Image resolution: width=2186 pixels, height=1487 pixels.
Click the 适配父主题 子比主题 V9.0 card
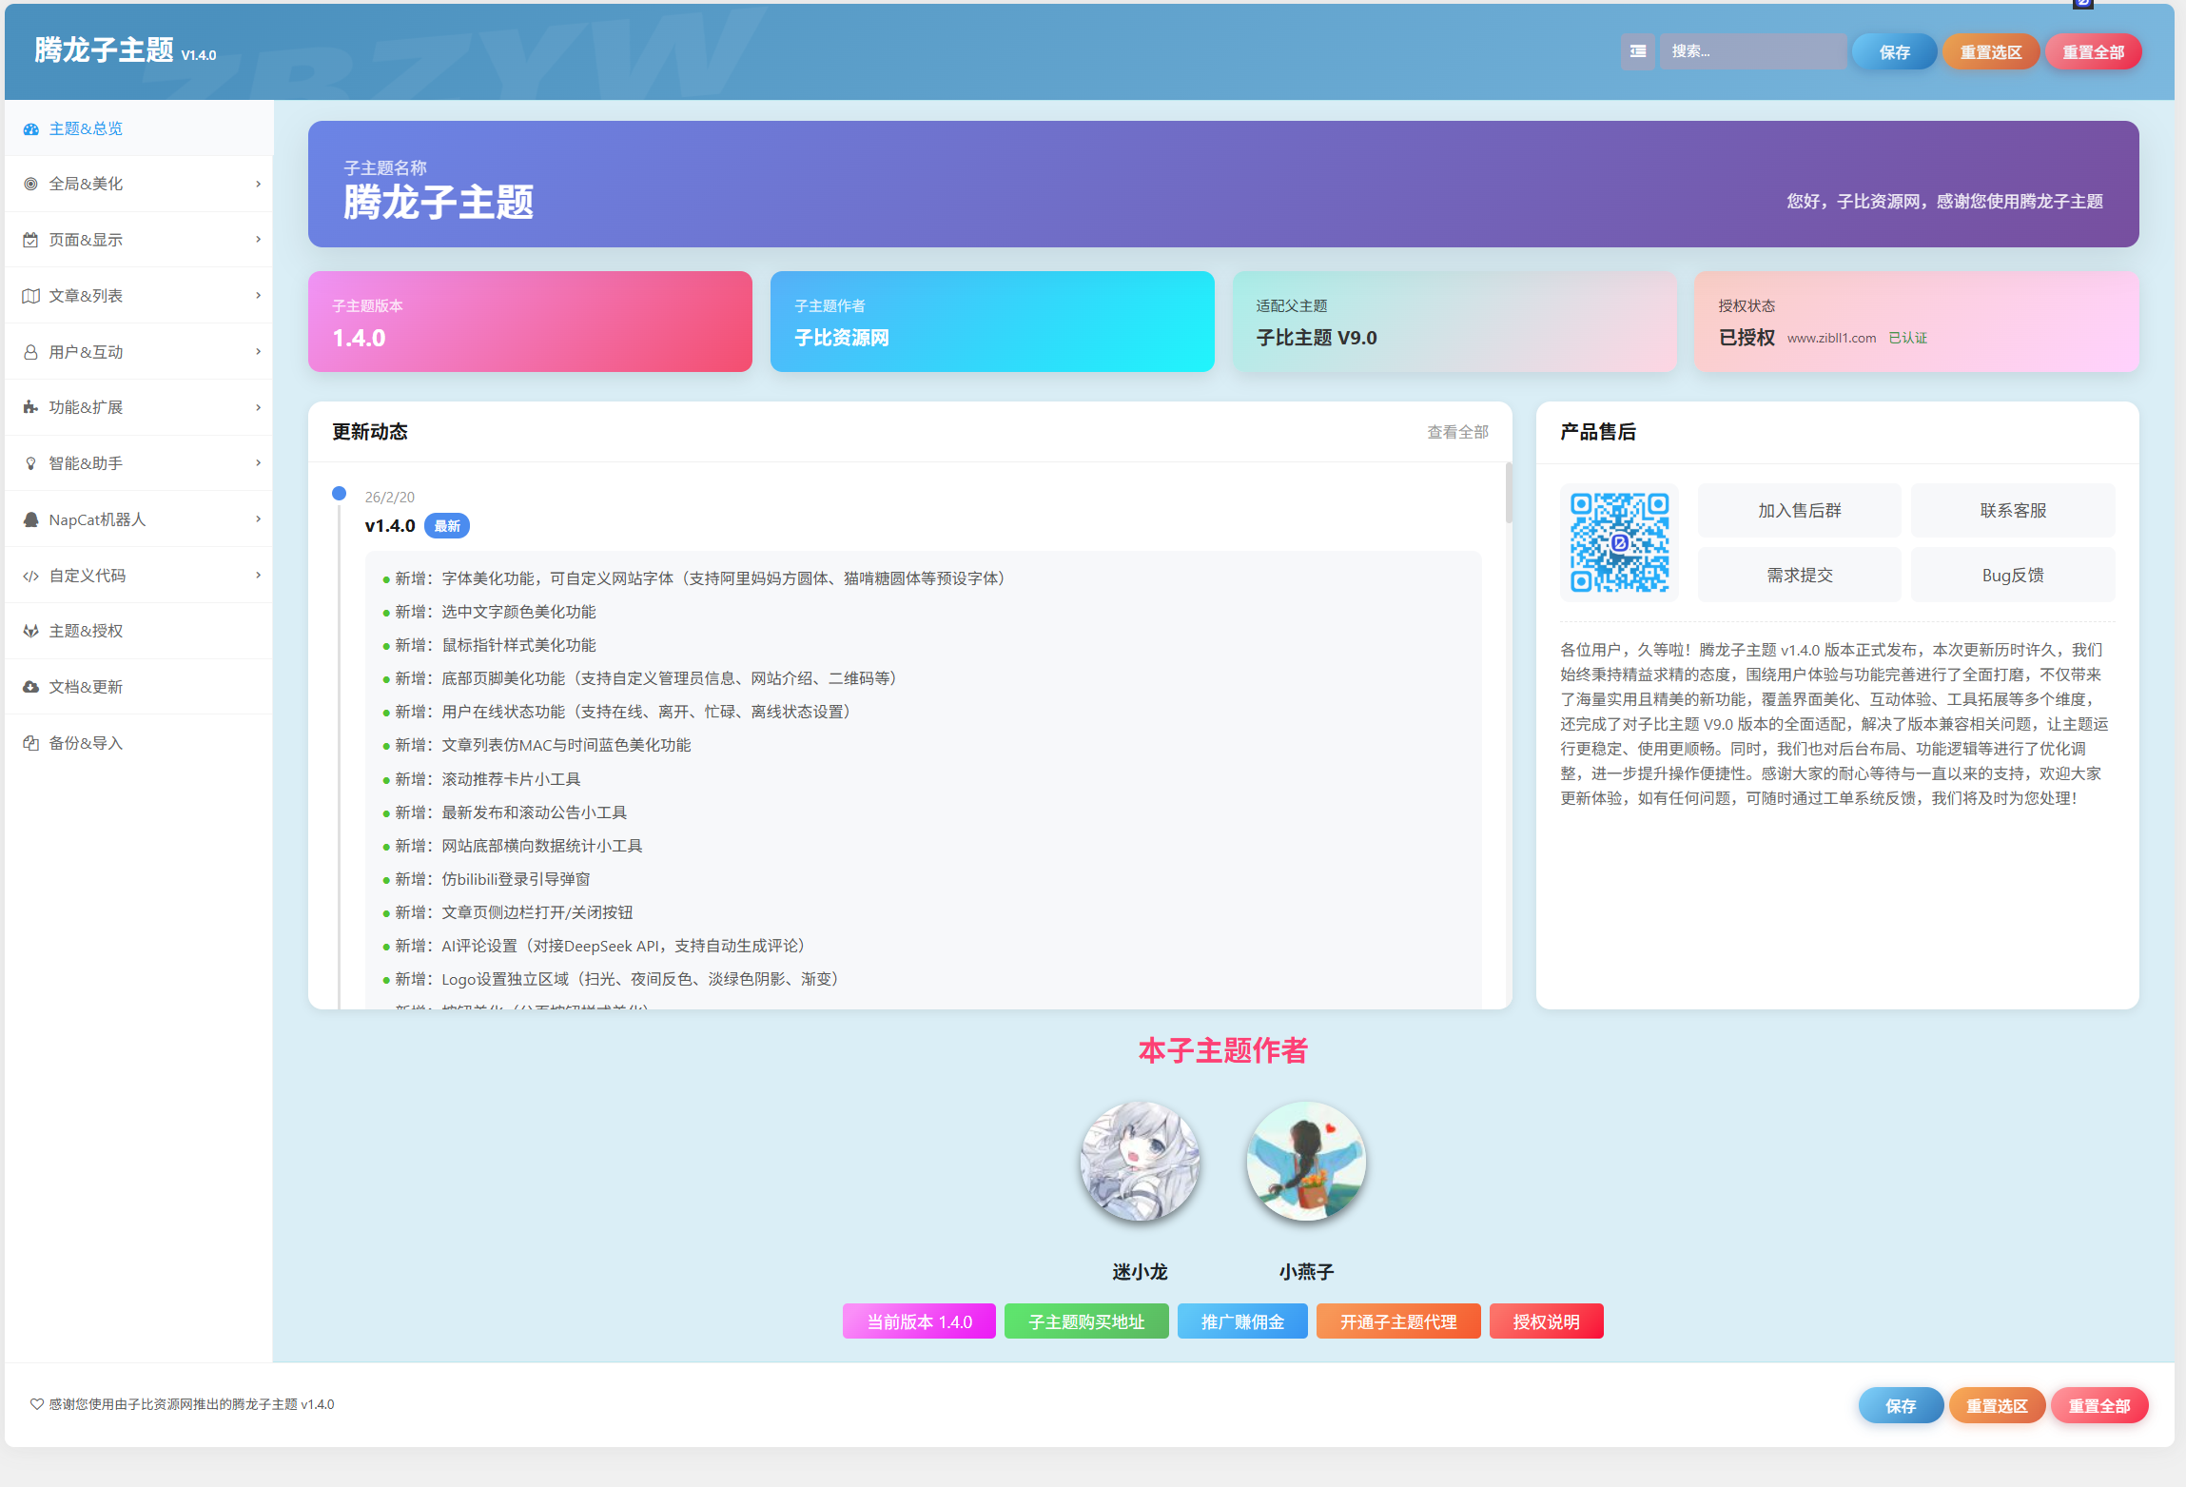(x=1454, y=322)
